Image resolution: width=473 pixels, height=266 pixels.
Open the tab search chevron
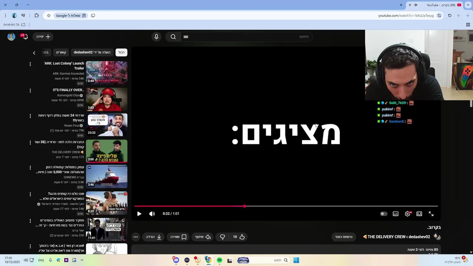[468, 5]
